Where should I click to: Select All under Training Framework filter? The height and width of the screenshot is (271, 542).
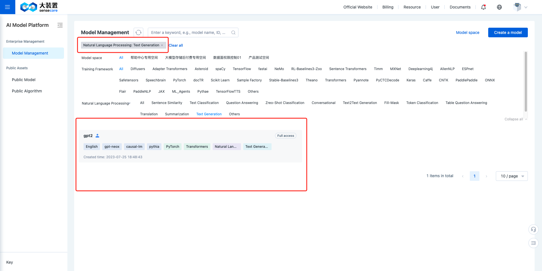121,69
